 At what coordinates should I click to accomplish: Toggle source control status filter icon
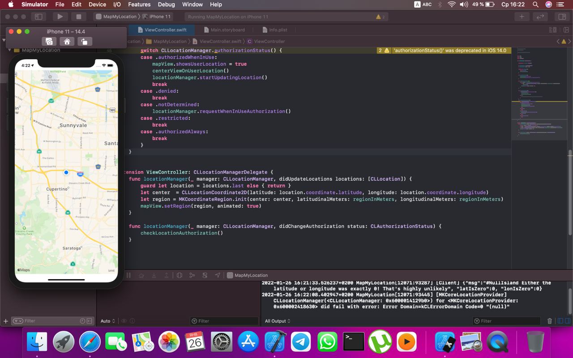[90, 321]
